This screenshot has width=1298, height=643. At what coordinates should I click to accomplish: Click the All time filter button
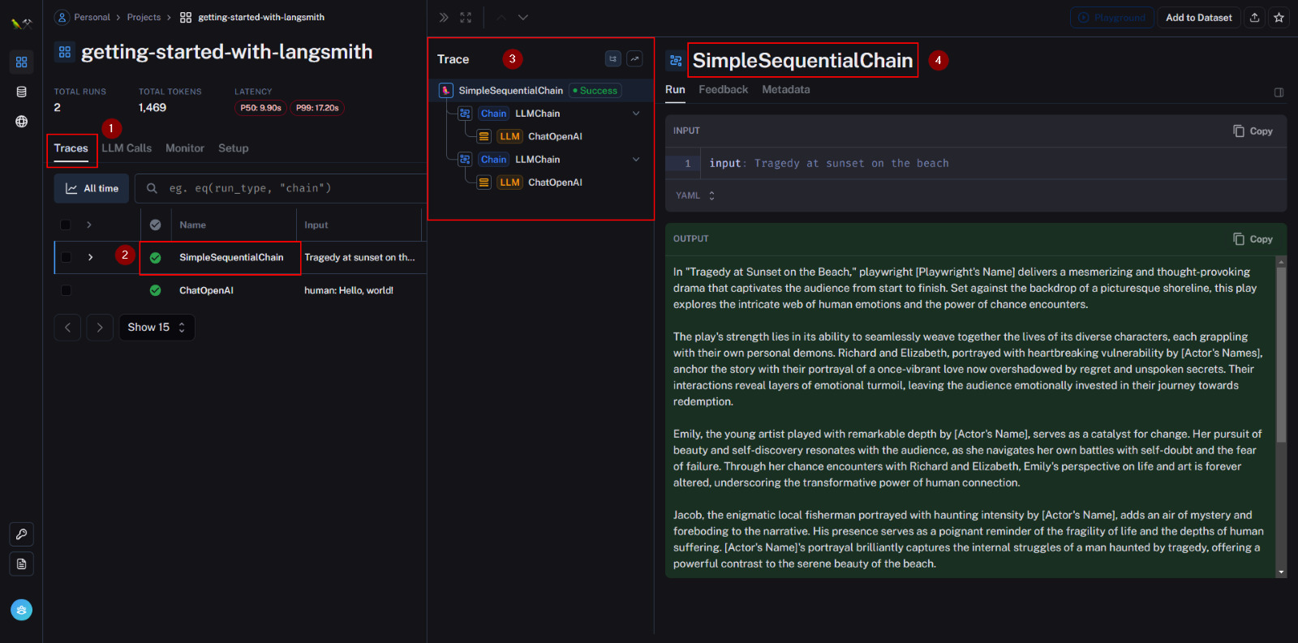click(x=92, y=188)
